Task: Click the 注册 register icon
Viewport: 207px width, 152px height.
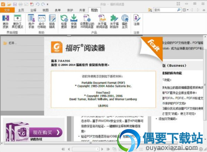Action: 137,20
